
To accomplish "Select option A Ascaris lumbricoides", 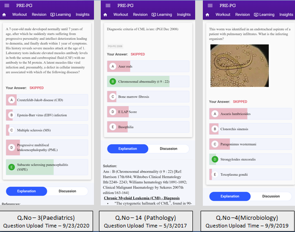I will click(250, 114).
